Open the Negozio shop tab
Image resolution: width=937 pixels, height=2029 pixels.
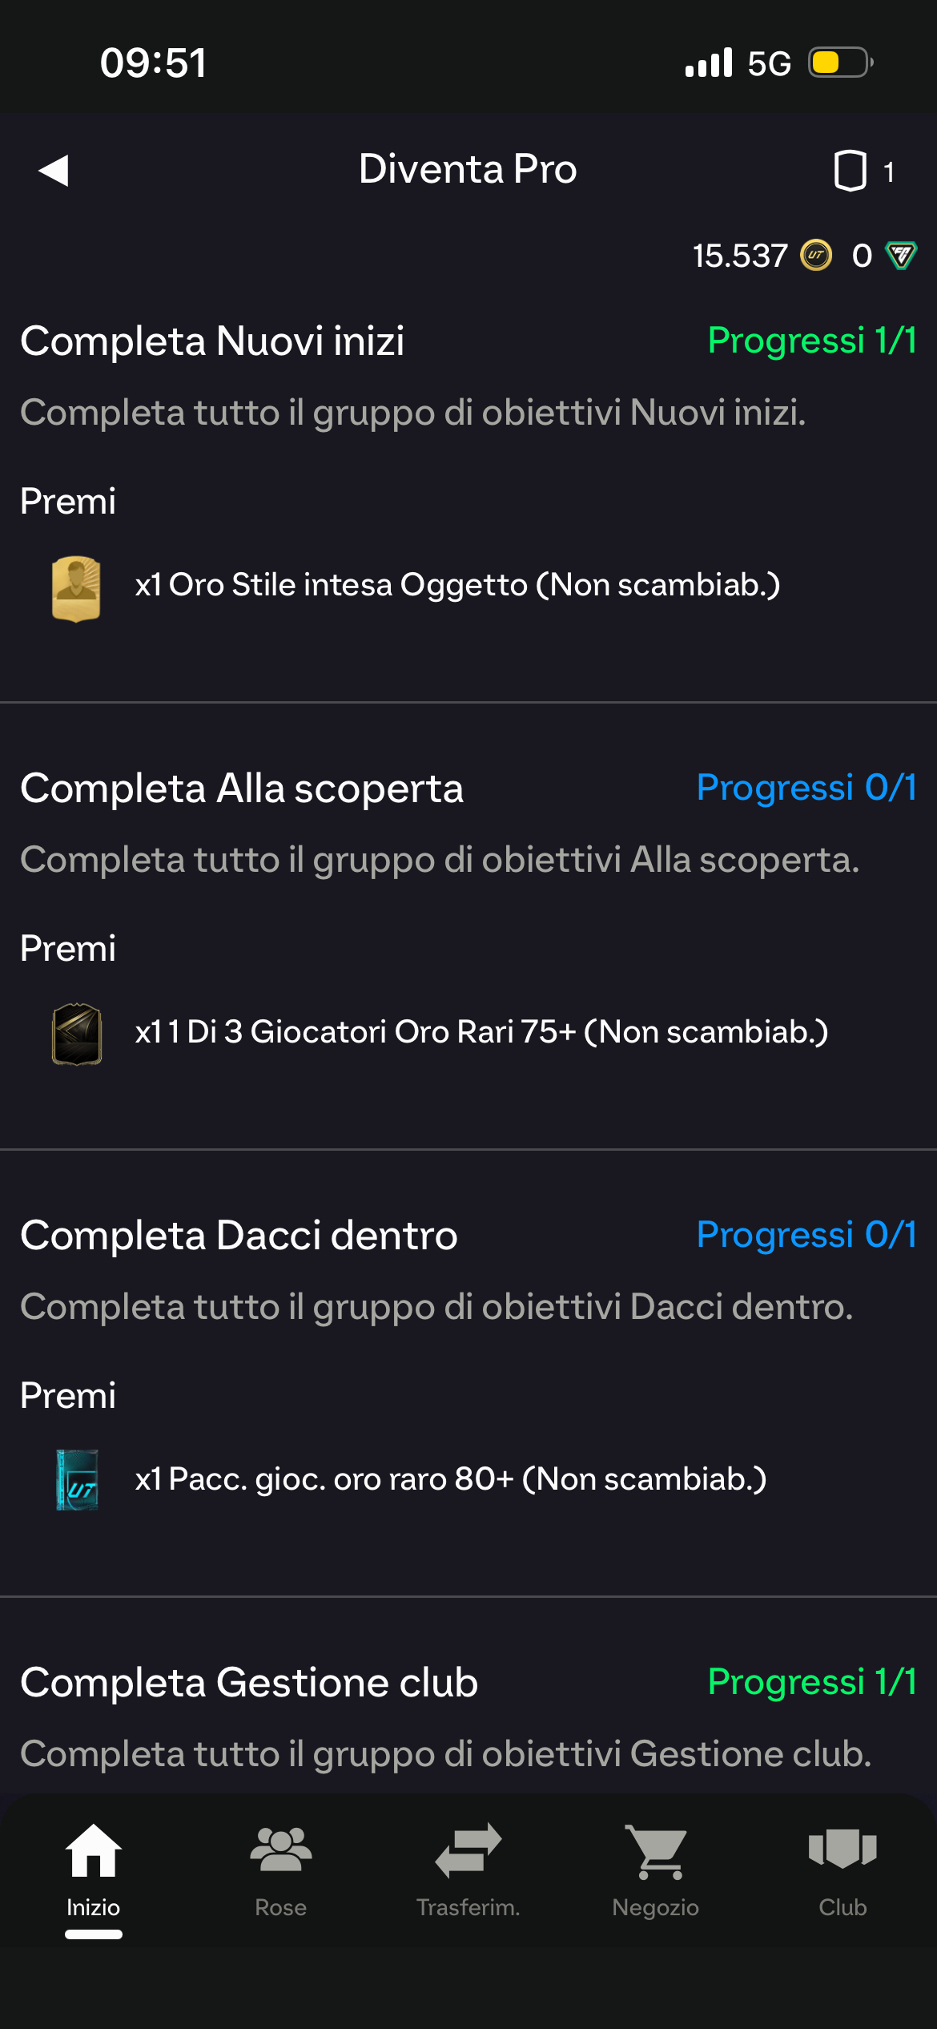pyautogui.click(x=656, y=1867)
